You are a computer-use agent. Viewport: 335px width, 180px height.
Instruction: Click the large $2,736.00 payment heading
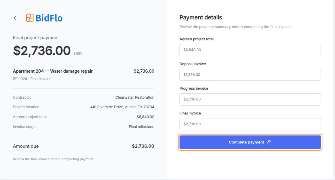pos(42,51)
